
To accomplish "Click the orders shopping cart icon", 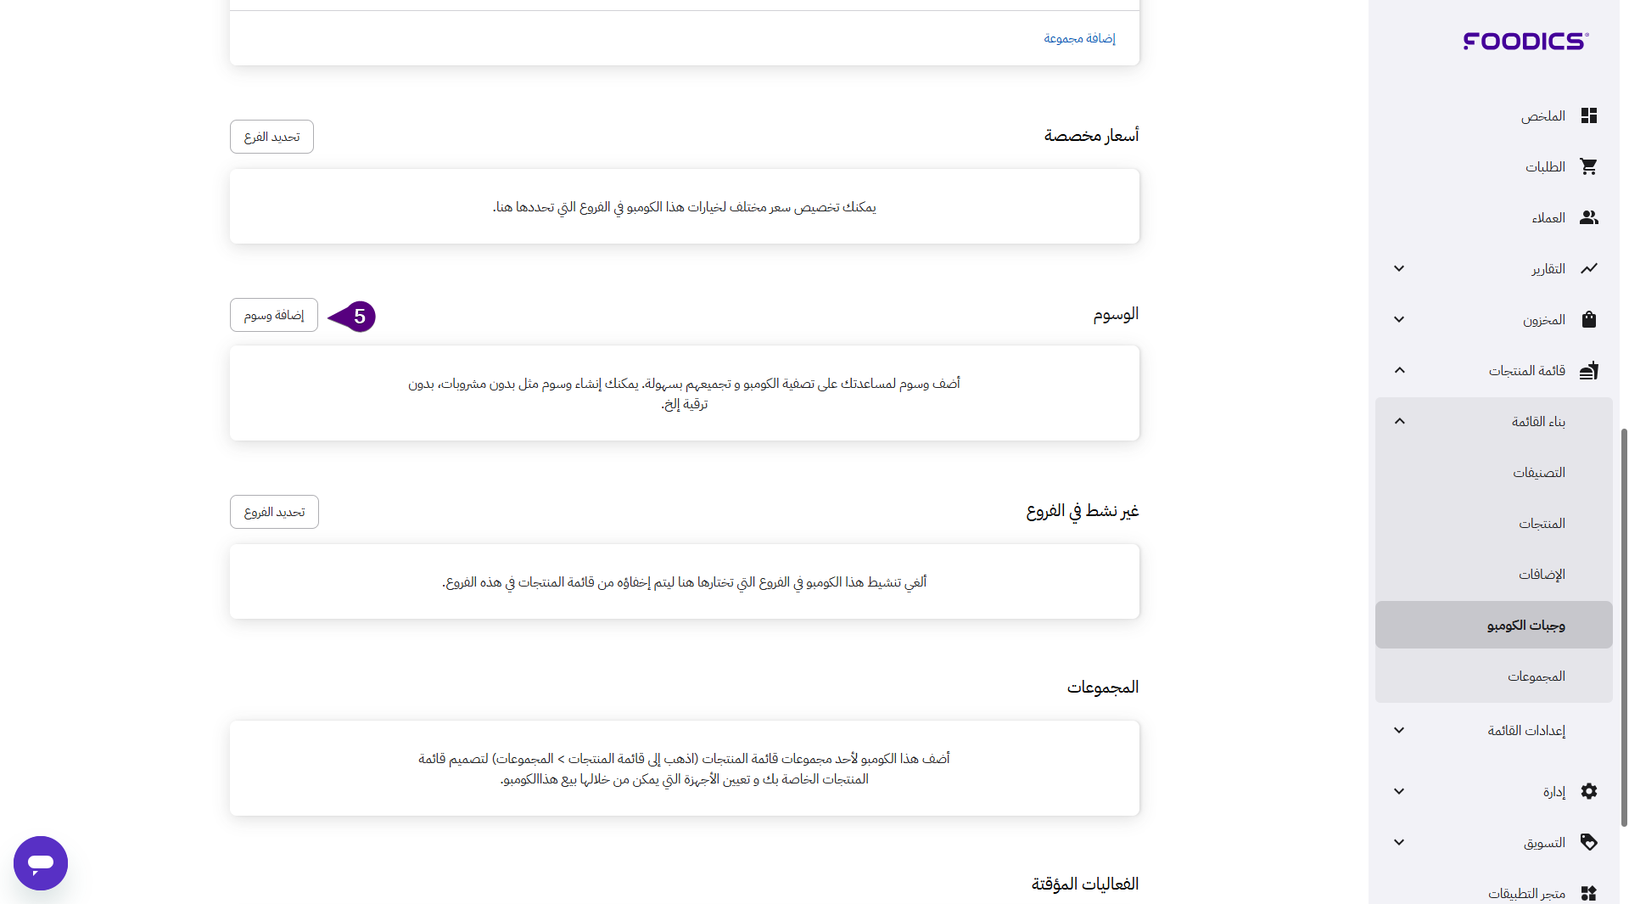I will tap(1588, 167).
